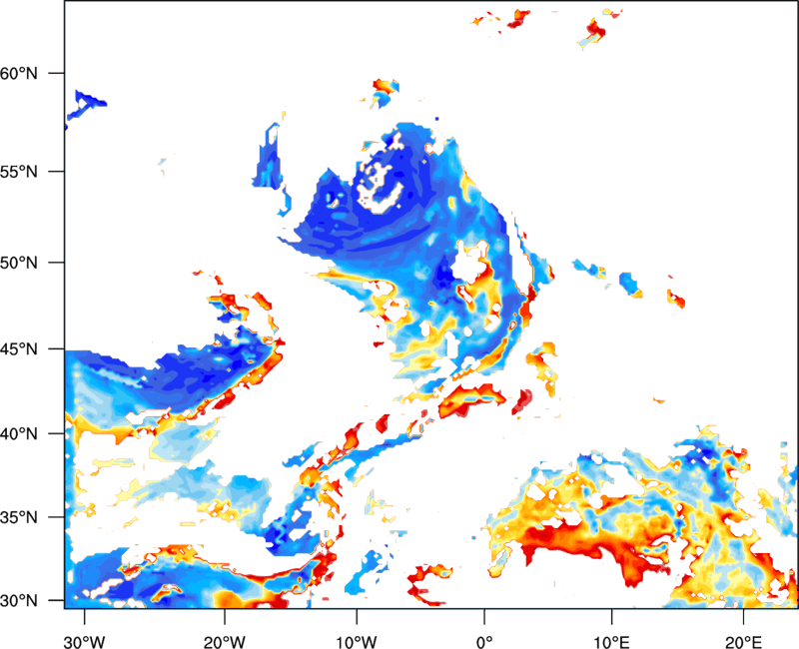
Task: Click the 30°N latitude label
Action: point(19,601)
